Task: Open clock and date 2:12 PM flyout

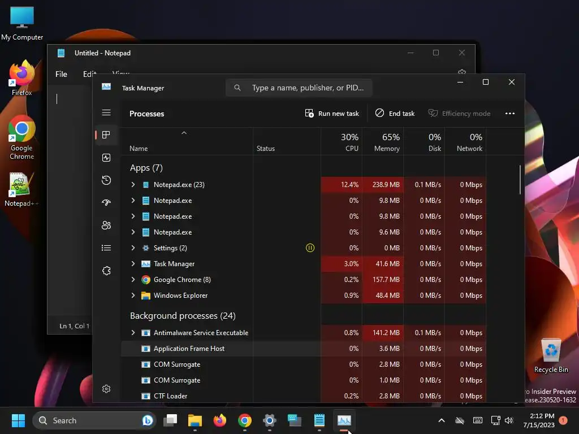Action: 539,420
